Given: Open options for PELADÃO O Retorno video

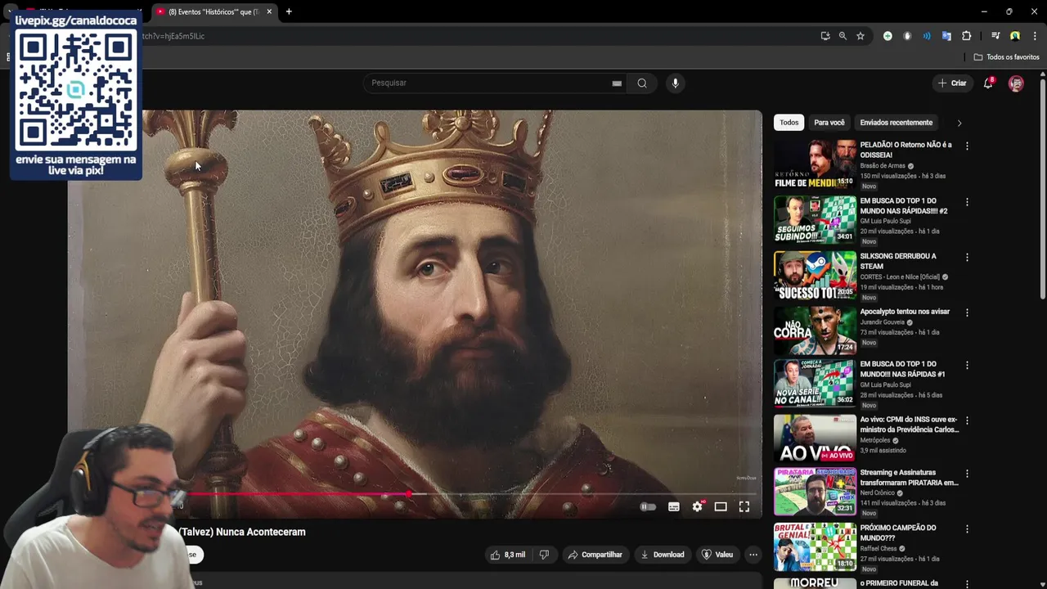Looking at the screenshot, I should click(967, 146).
